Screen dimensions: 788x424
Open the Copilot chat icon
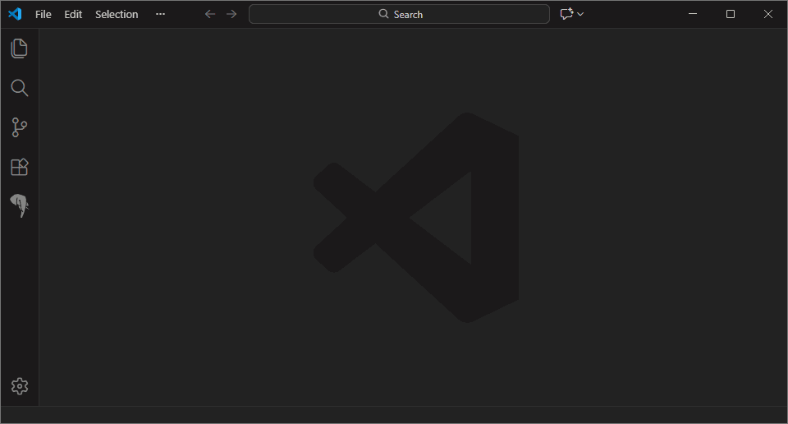click(x=566, y=14)
